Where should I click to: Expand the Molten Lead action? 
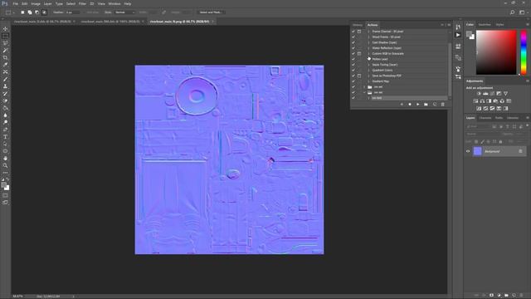pyautogui.click(x=368, y=59)
